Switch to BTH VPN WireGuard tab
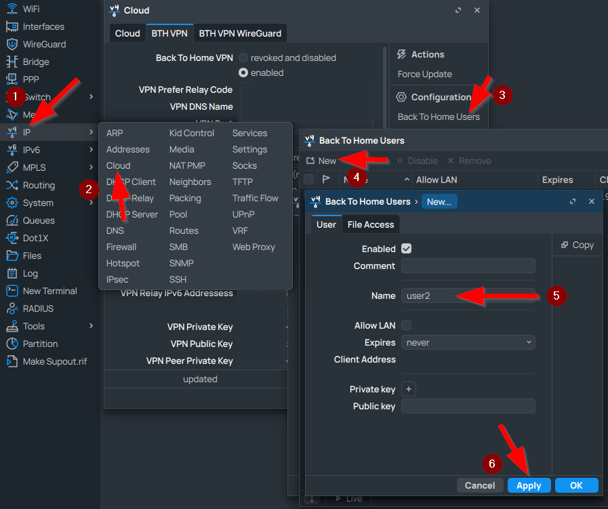The height and width of the screenshot is (509, 608). coord(240,33)
